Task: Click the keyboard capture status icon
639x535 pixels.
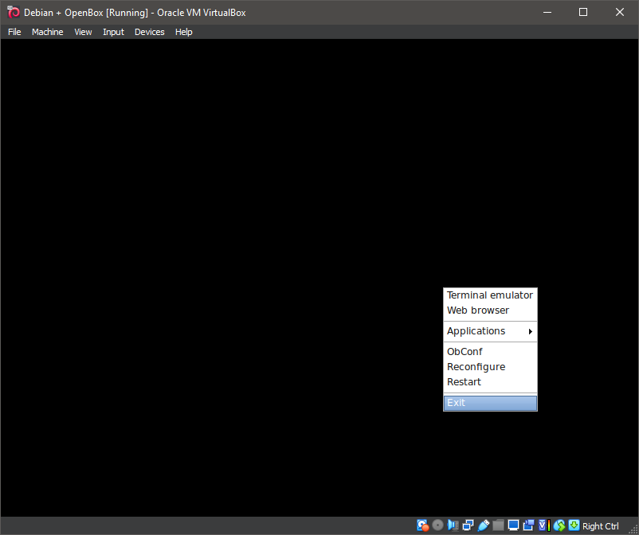Action: coord(574,525)
